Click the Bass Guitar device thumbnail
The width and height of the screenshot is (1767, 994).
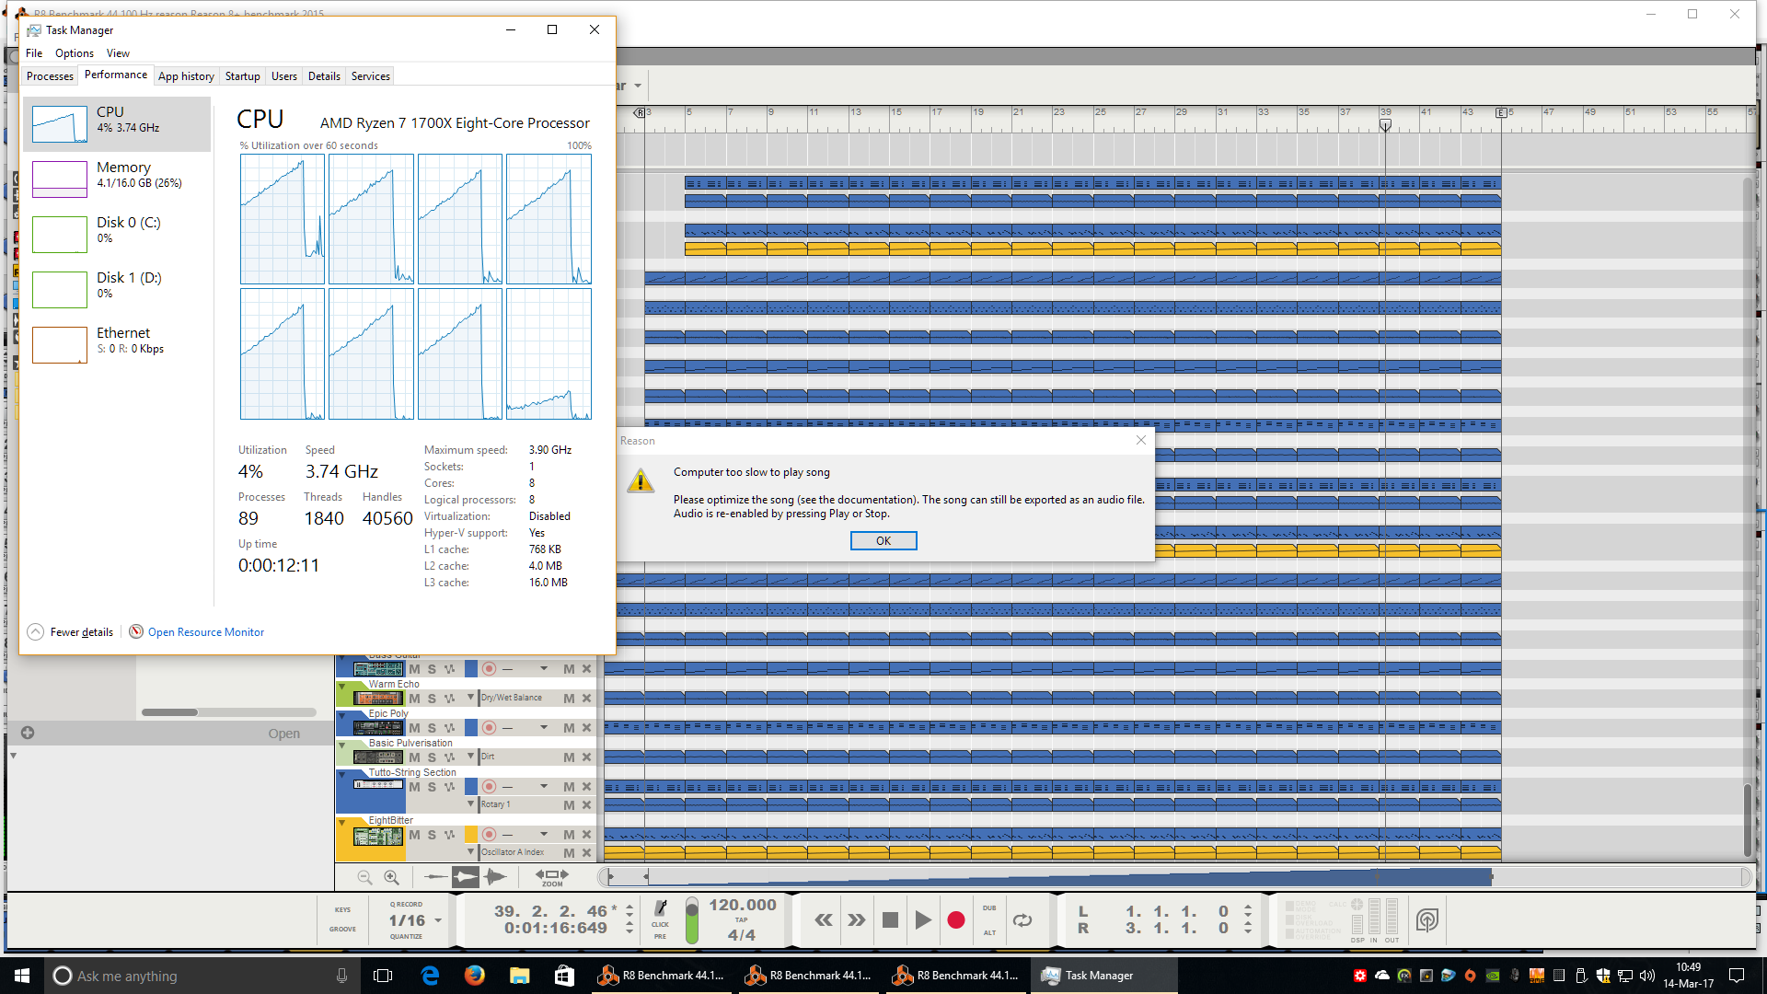pyautogui.click(x=378, y=669)
